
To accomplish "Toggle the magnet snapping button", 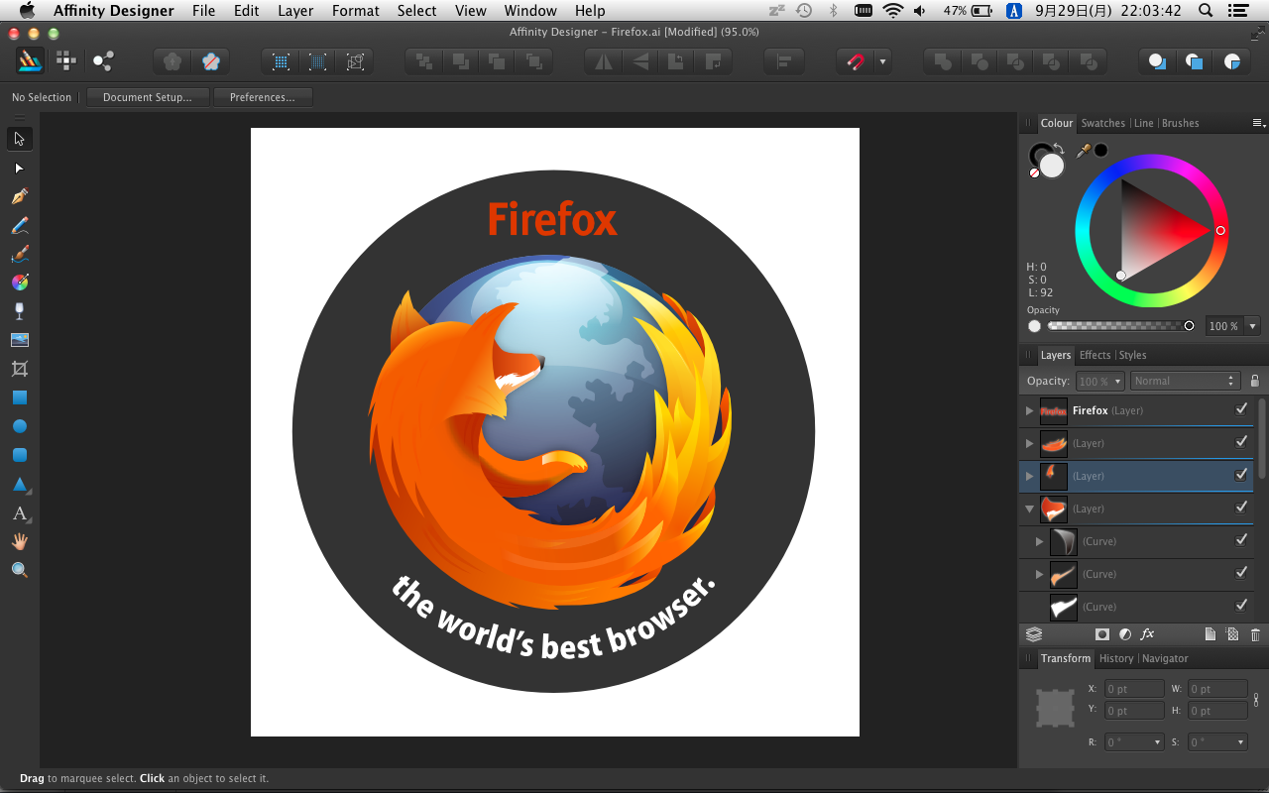I will click(x=855, y=61).
